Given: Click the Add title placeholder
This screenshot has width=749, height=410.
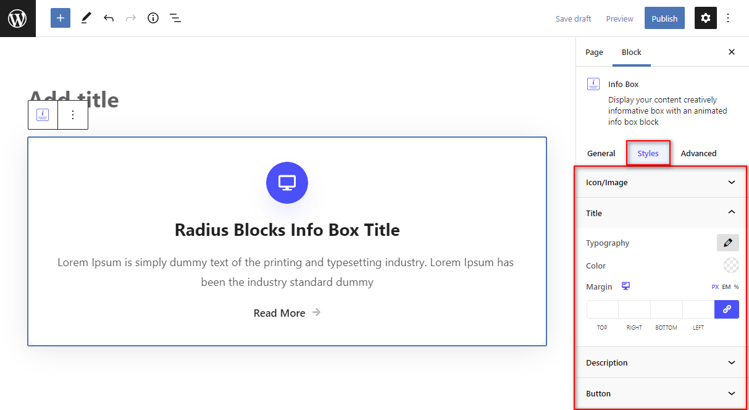Looking at the screenshot, I should 73,99.
